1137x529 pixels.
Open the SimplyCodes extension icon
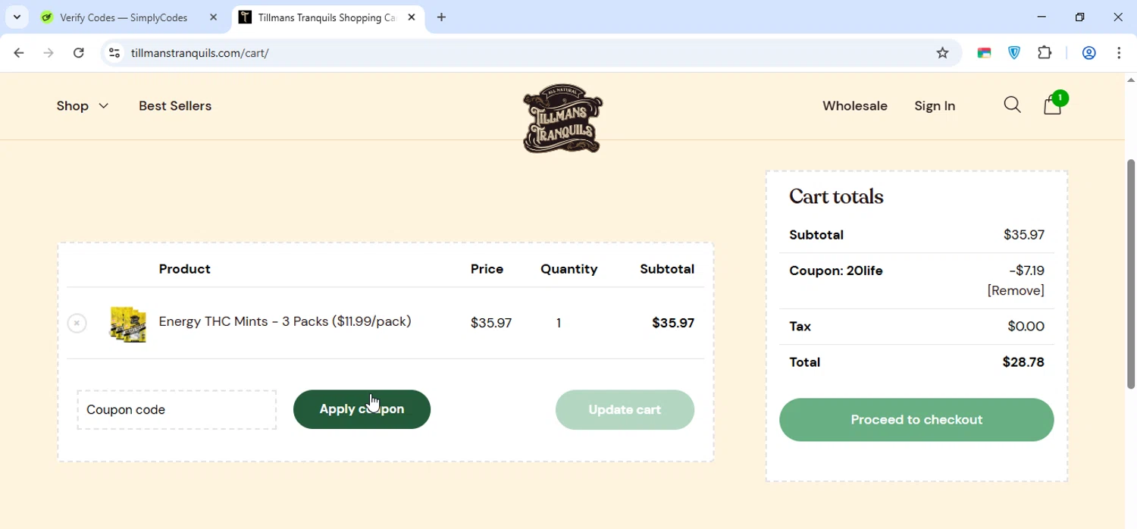[x=984, y=53]
